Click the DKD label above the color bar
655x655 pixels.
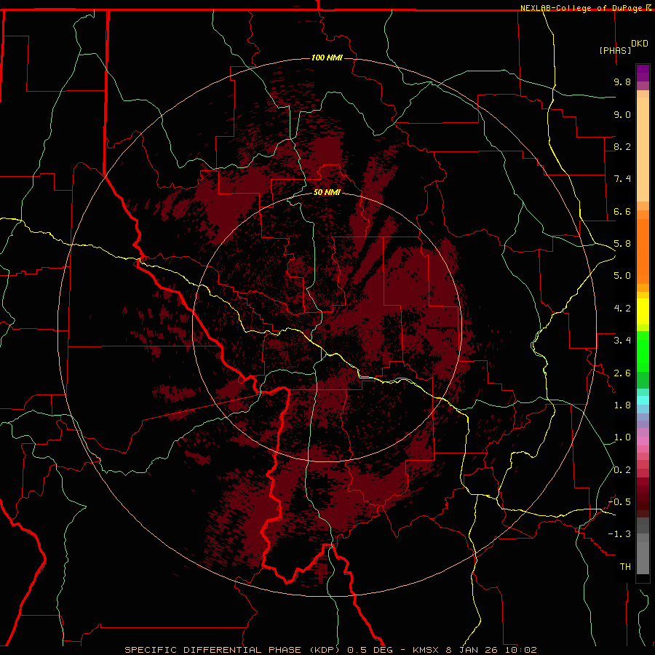(639, 44)
